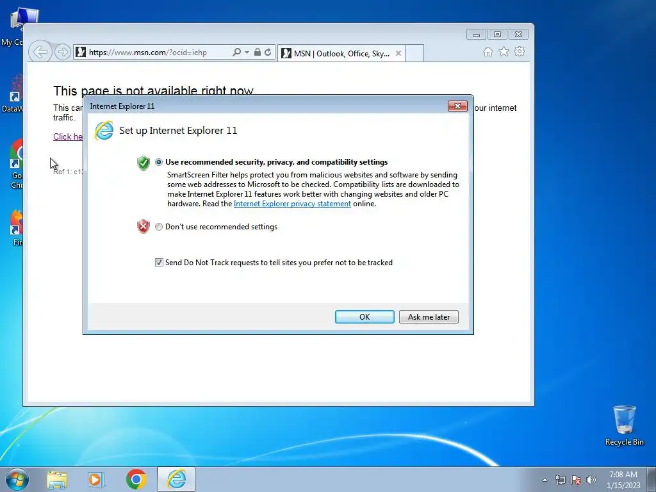Open Tools menu via the gear icon
Viewport: 656px width, 492px height.
[x=520, y=51]
